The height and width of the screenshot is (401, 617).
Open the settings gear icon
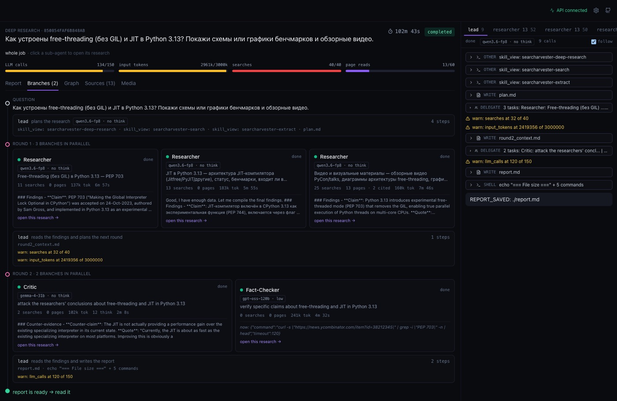[596, 11]
